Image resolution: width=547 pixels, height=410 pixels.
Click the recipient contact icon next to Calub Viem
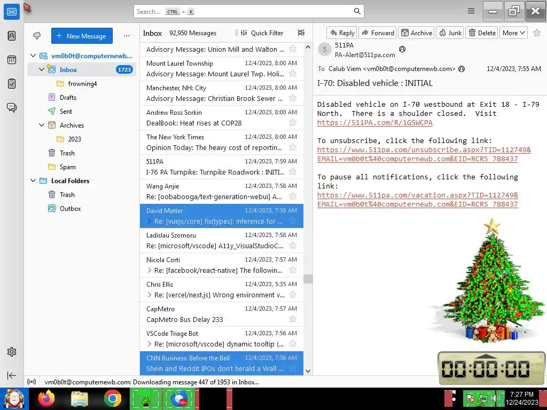pos(462,69)
